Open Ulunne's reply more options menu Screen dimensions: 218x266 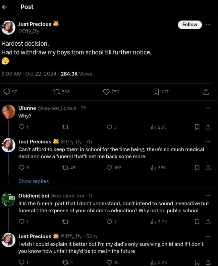click(208, 108)
